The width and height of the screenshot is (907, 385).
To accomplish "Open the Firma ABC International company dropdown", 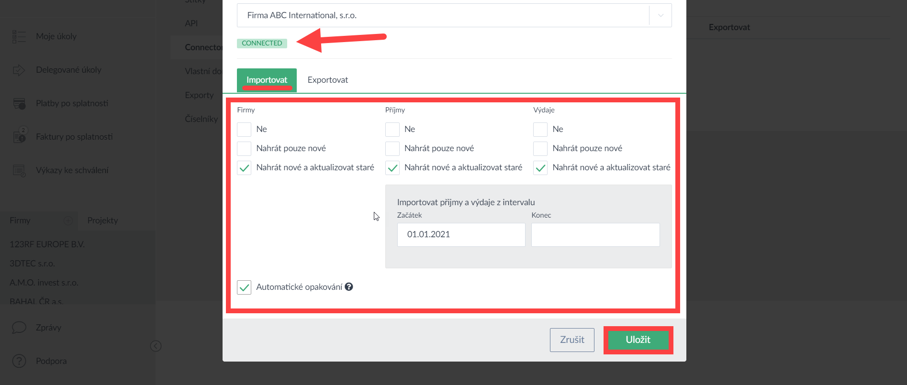I will coord(660,15).
